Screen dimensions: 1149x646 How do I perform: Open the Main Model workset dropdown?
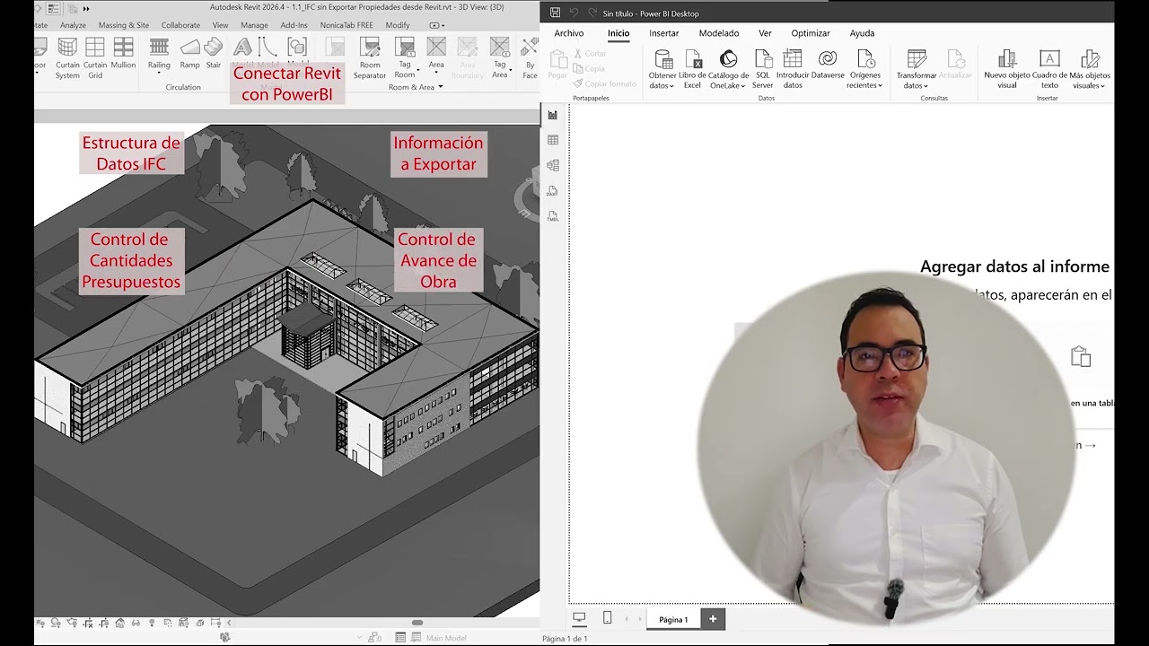446,638
